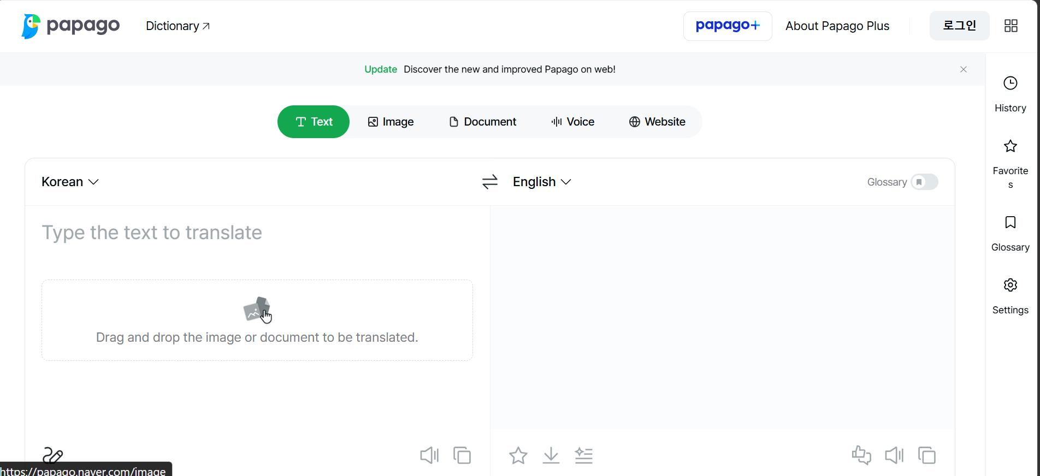Click the drag-and-drop image upload icon

pyautogui.click(x=257, y=310)
